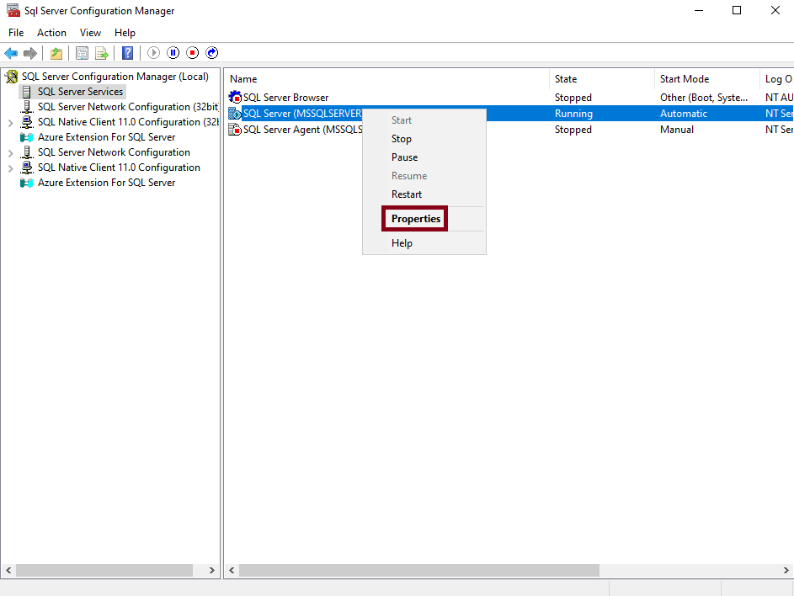Click left pane scrollbar left arrow

pyautogui.click(x=8, y=570)
